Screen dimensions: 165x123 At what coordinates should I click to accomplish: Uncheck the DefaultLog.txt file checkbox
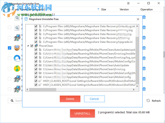pyautogui.click(x=36, y=26)
